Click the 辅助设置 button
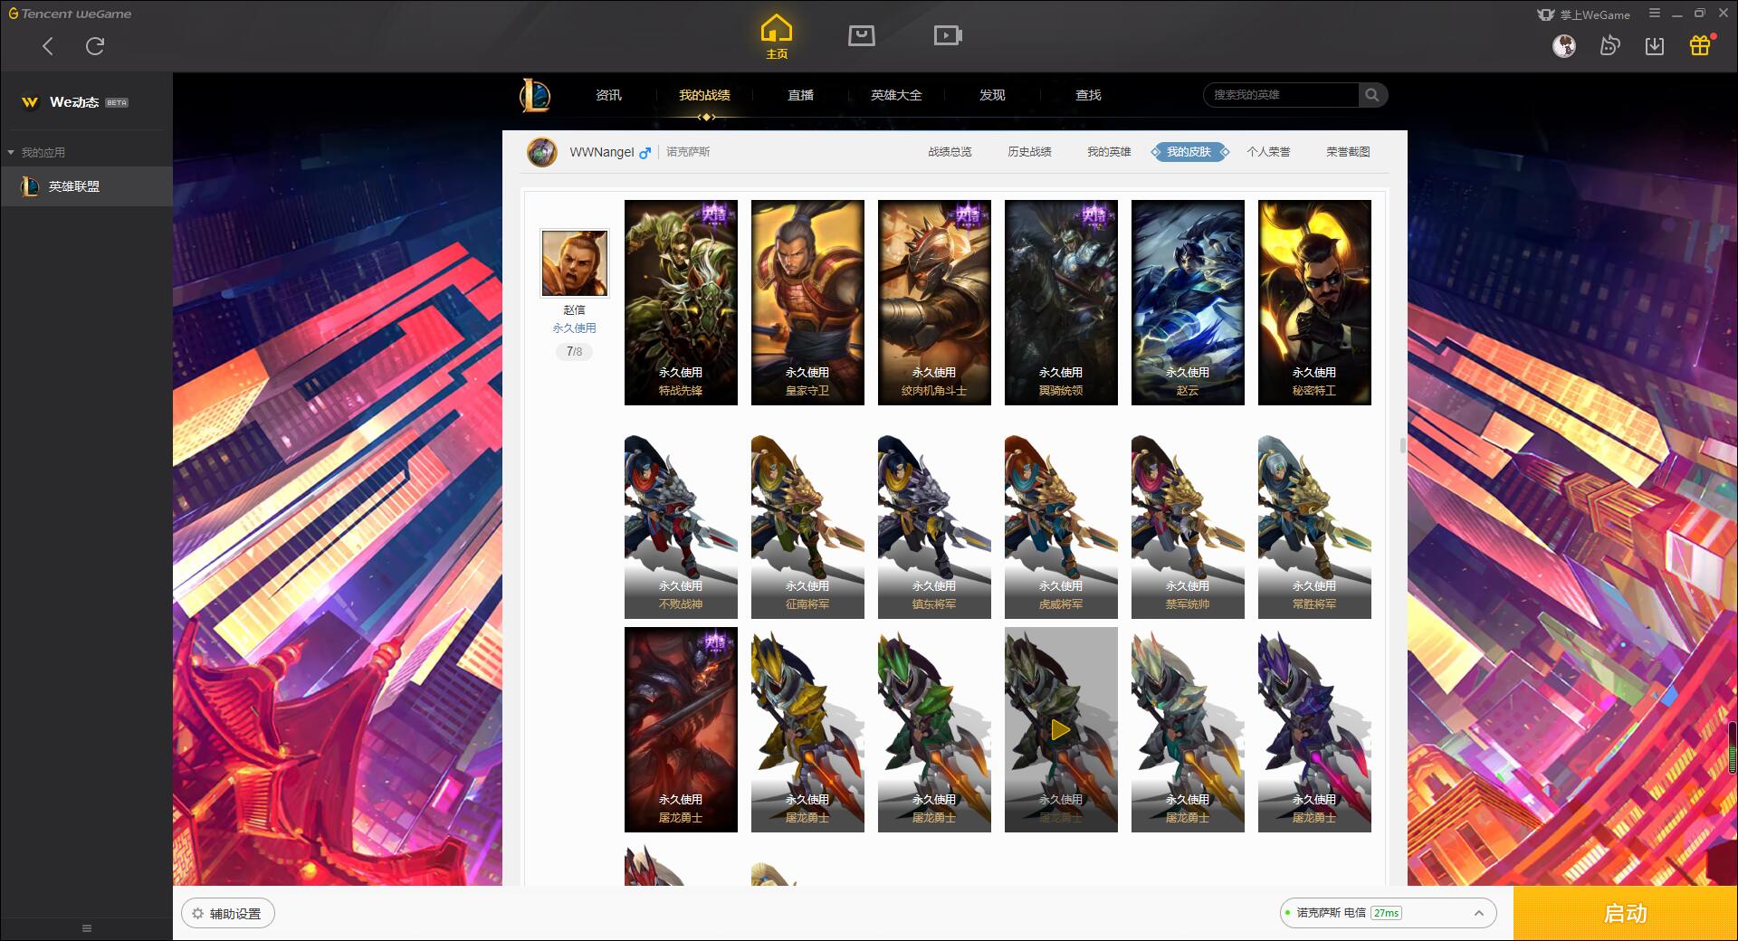 click(x=228, y=914)
